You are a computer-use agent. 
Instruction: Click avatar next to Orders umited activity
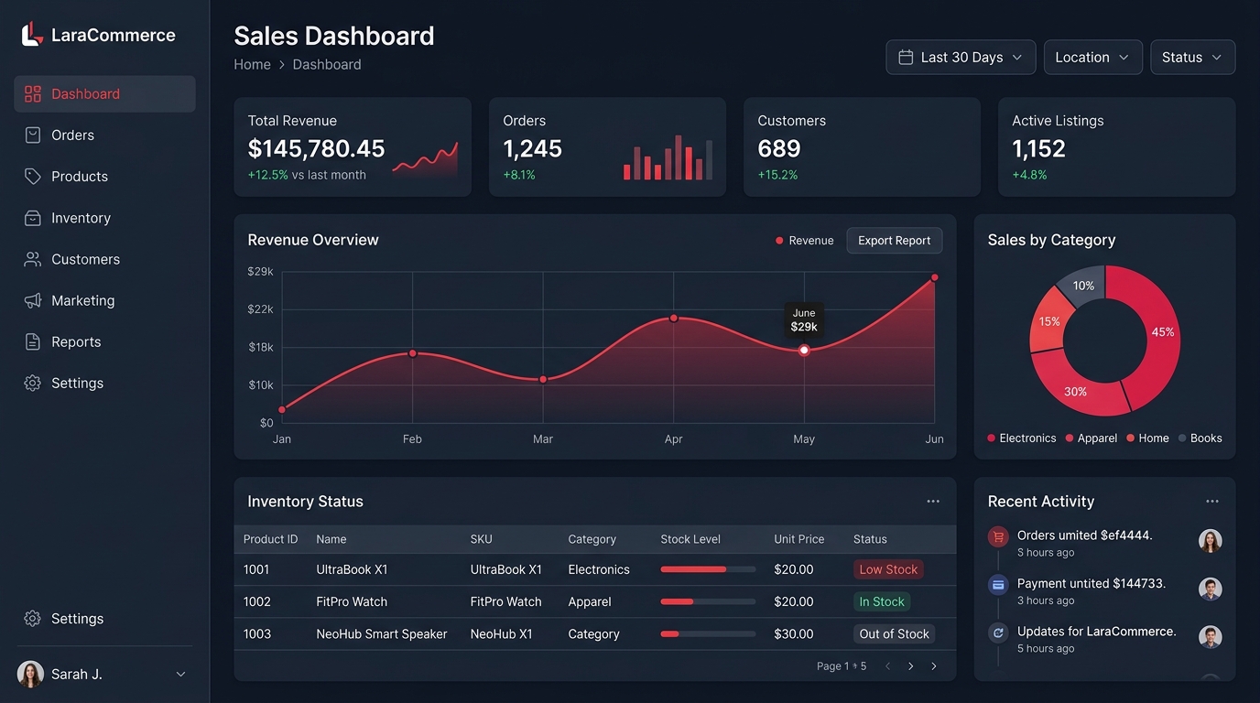tap(1211, 541)
